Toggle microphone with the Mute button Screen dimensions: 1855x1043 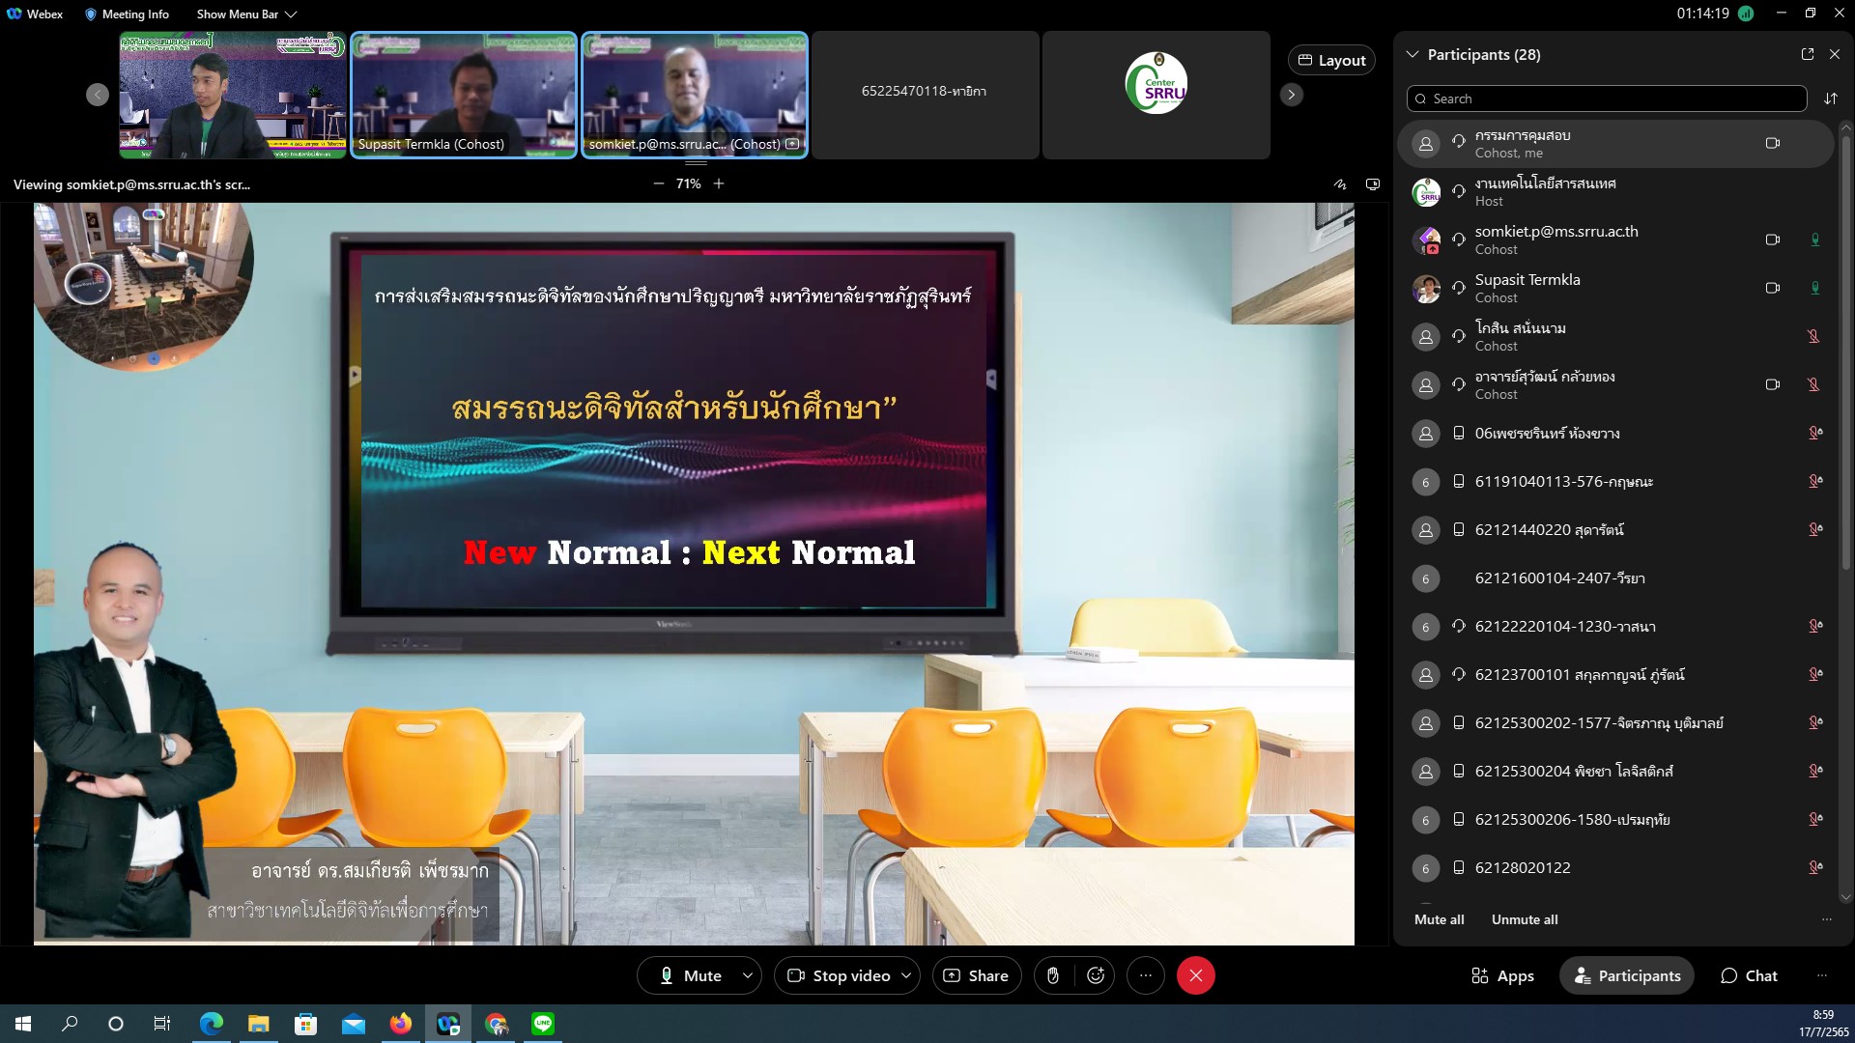pos(690,975)
